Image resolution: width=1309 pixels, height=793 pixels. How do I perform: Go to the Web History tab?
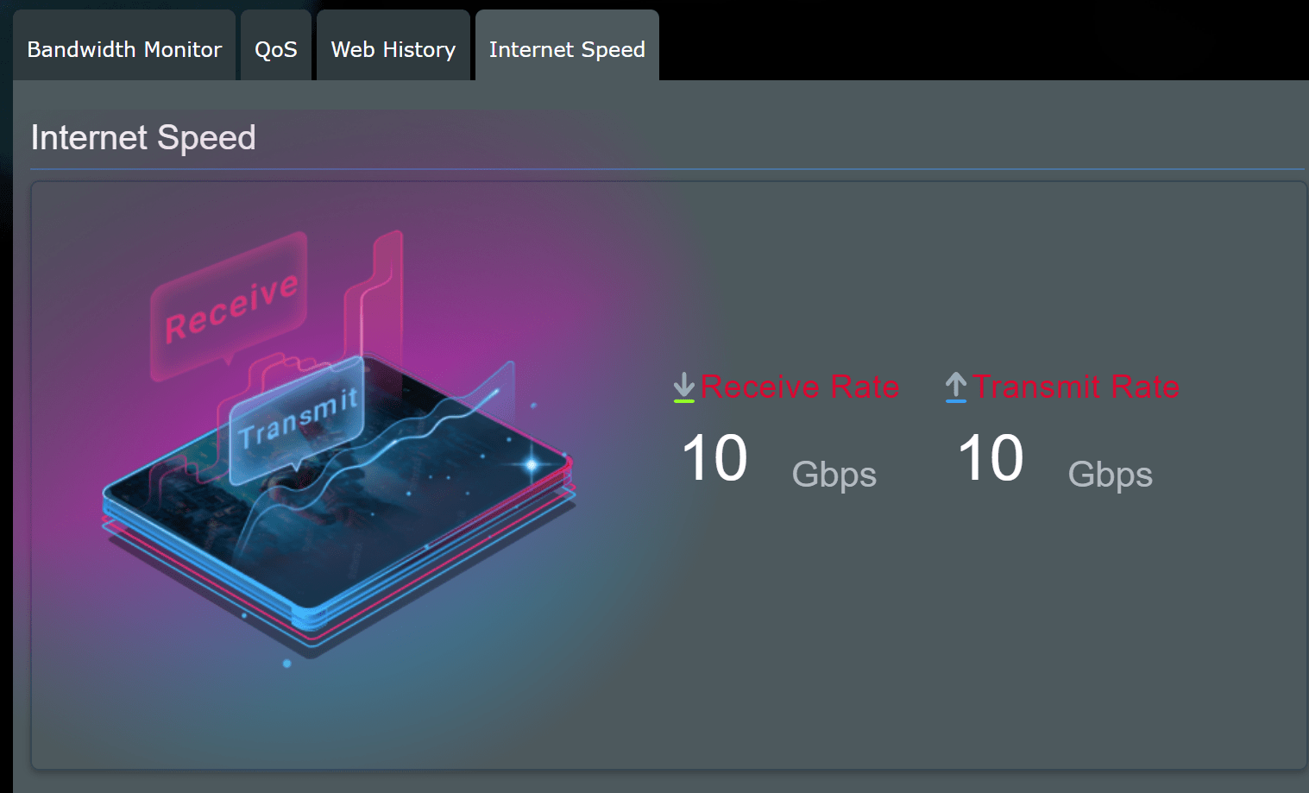[393, 49]
